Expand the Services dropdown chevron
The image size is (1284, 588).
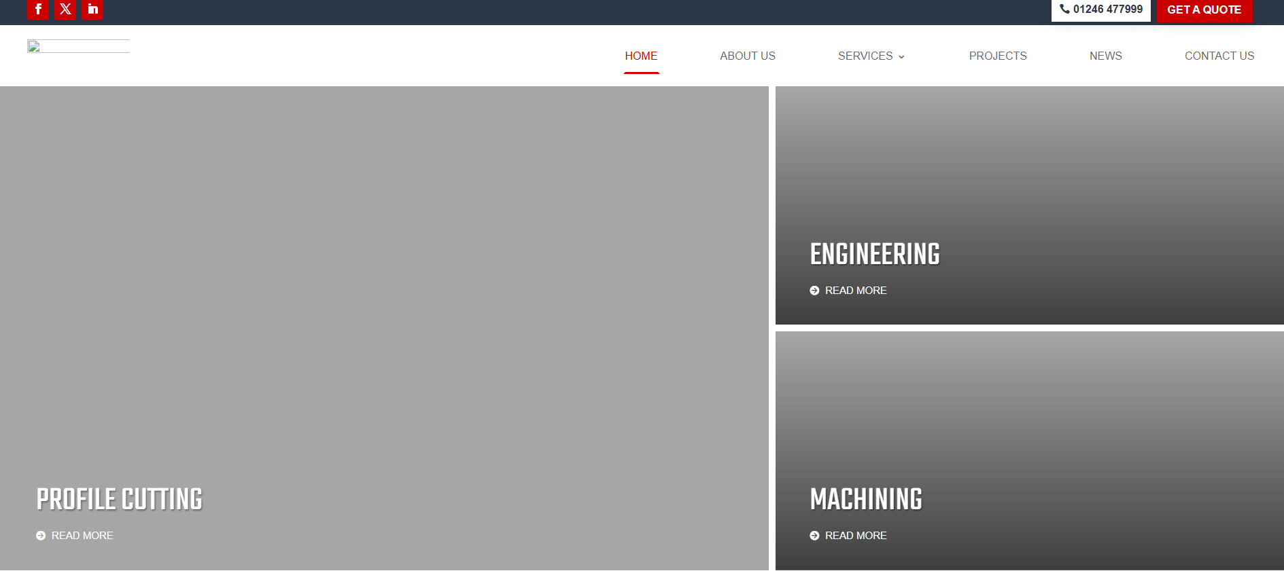tap(901, 57)
